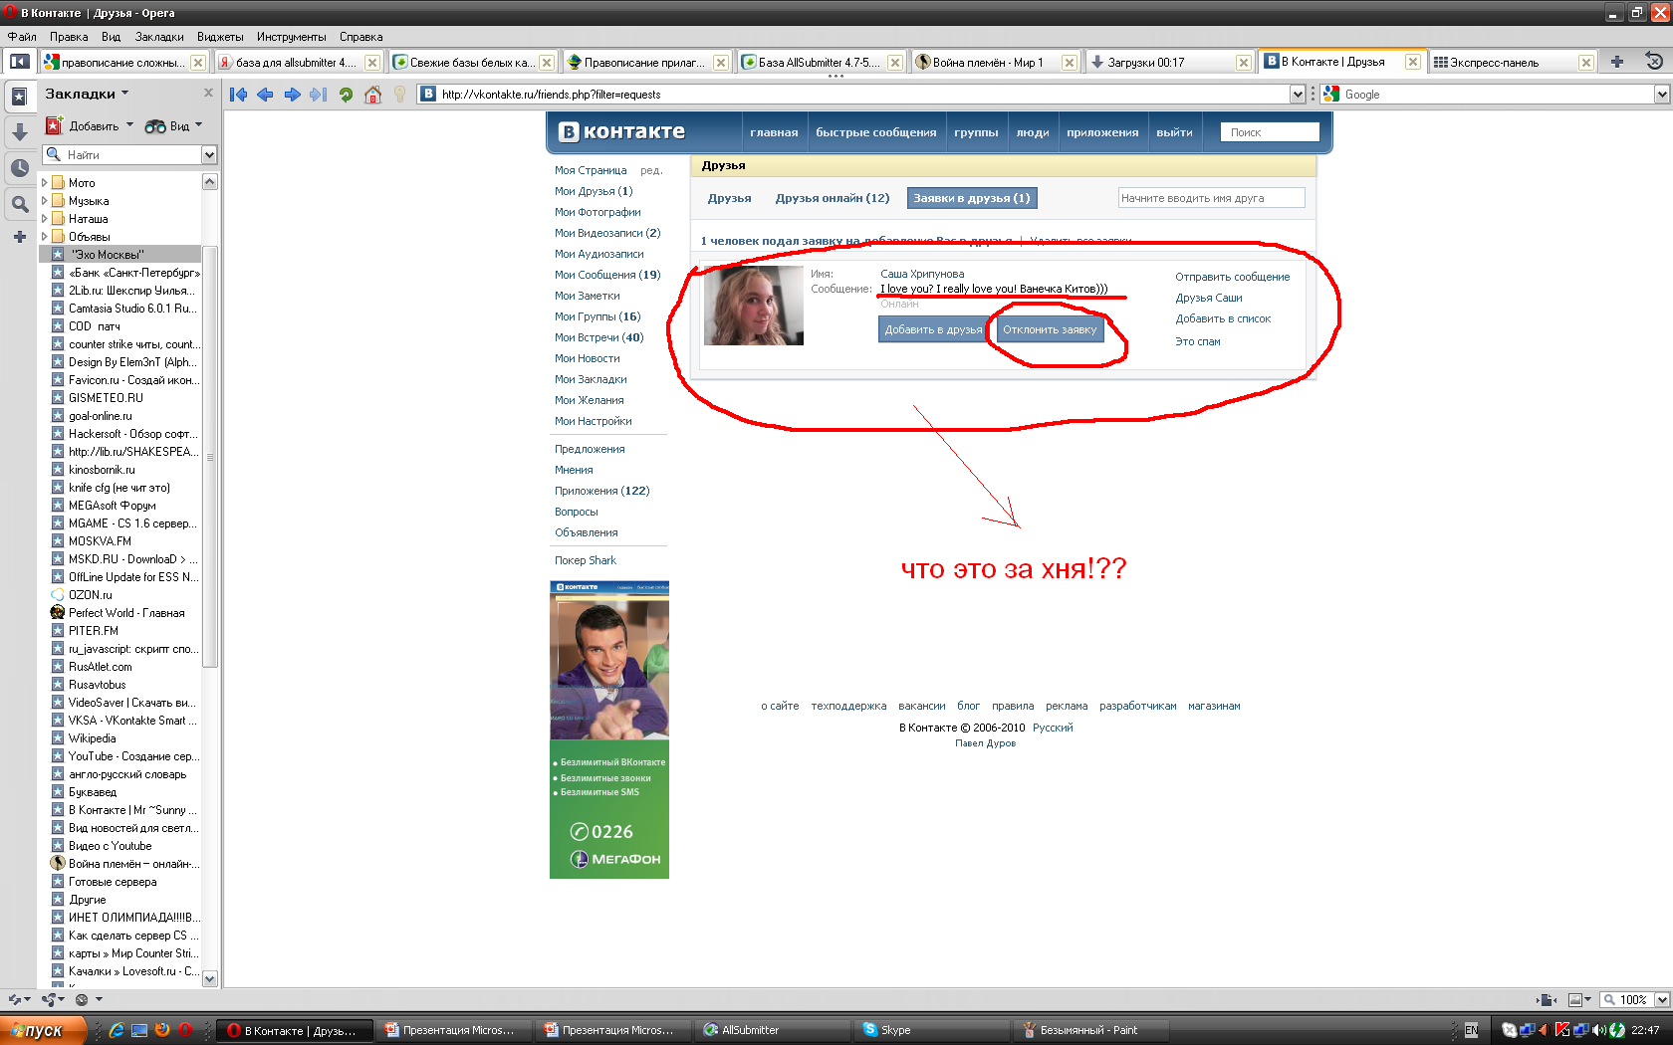Click the 'Это спам' link
1673x1045 pixels.
pos(1197,341)
